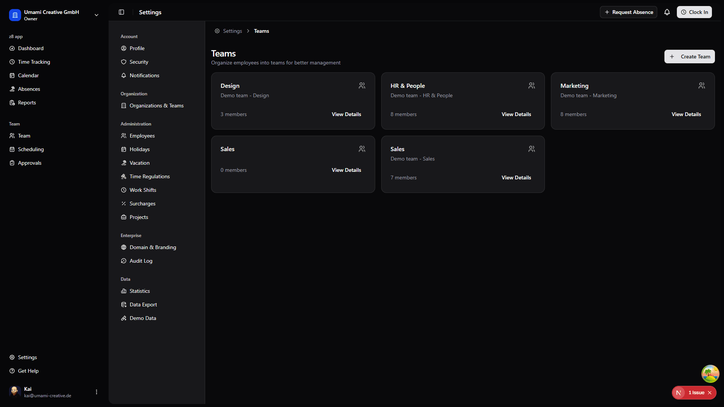Click the members icon on the Design team card
Image resolution: width=724 pixels, height=407 pixels.
pyautogui.click(x=362, y=86)
